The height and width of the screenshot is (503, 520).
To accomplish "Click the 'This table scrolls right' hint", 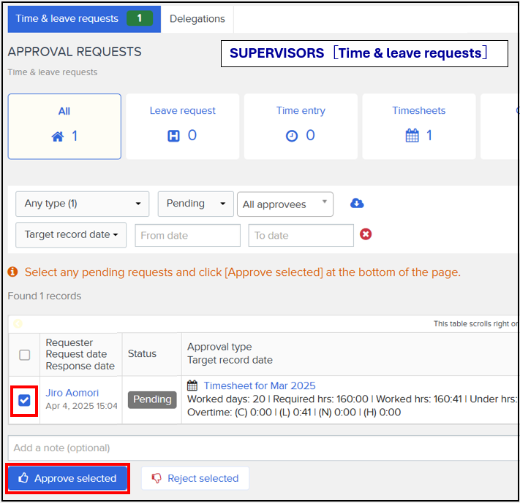I will point(475,324).
